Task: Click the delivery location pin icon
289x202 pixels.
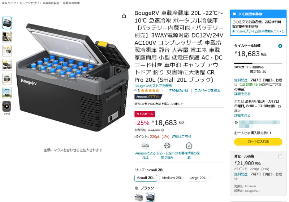Action: point(236,122)
